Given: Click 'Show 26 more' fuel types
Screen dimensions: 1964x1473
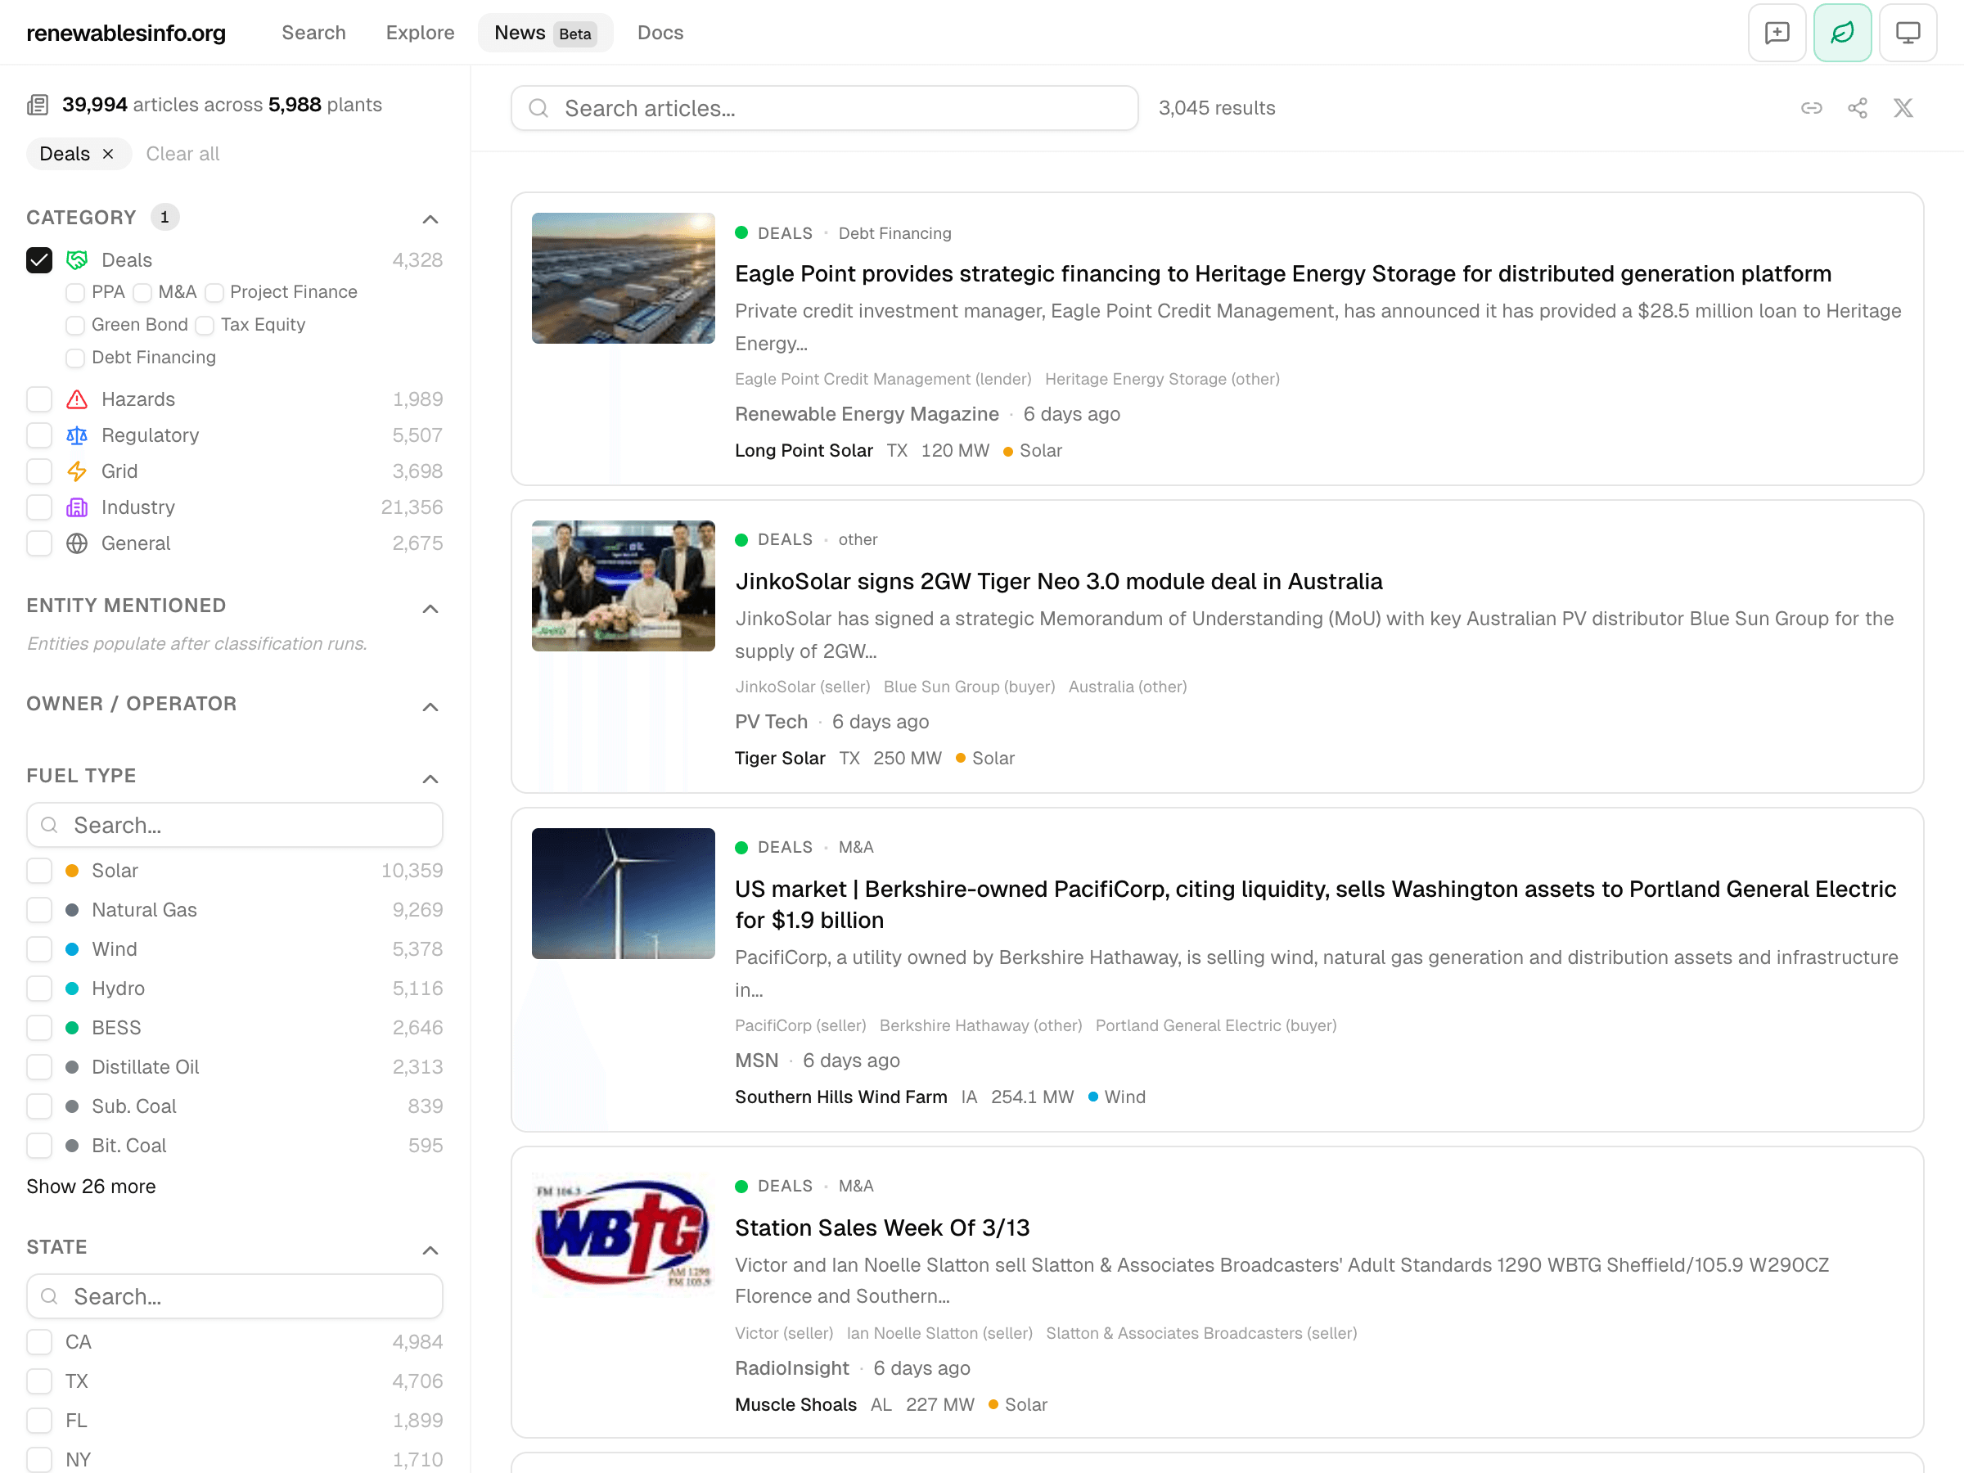Looking at the screenshot, I should pyautogui.click(x=91, y=1187).
